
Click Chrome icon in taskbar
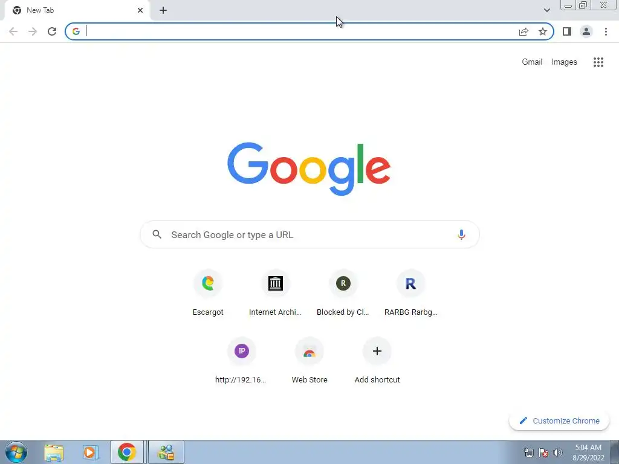127,452
